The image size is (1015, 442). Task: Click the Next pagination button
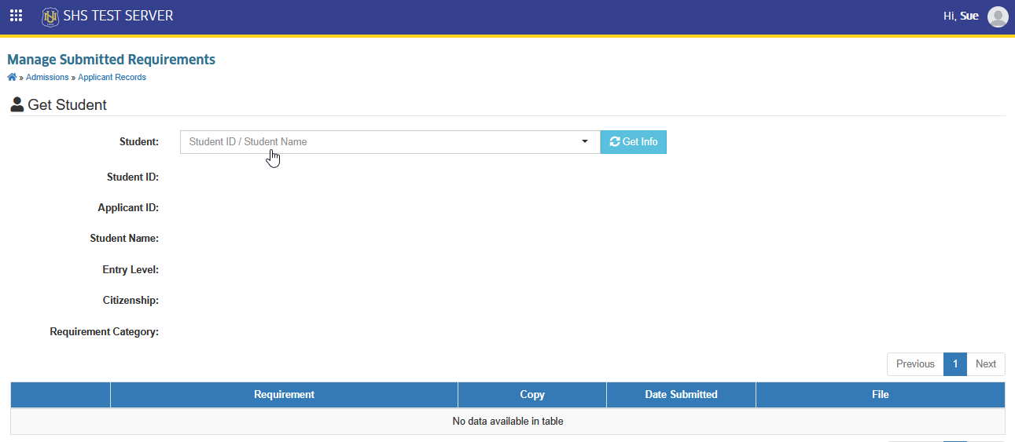pos(986,364)
